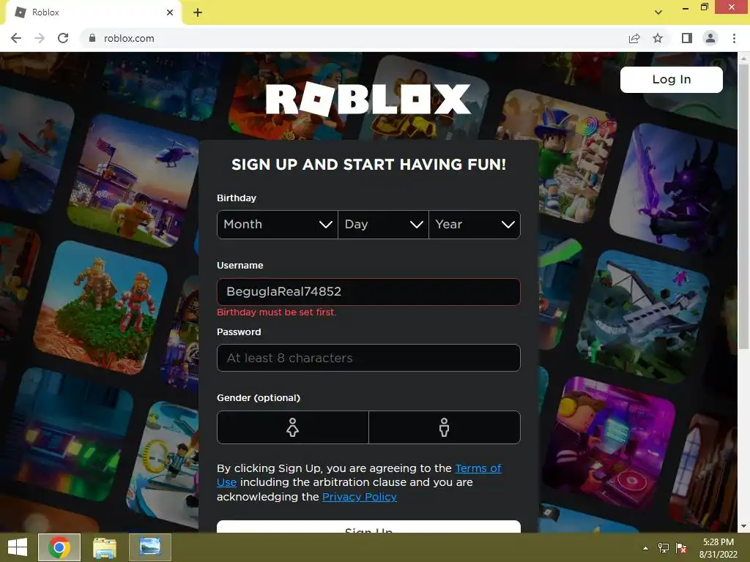Click the "SIGN UP AND START HAVING FUN!" heading
The image size is (750, 562).
[369, 165]
